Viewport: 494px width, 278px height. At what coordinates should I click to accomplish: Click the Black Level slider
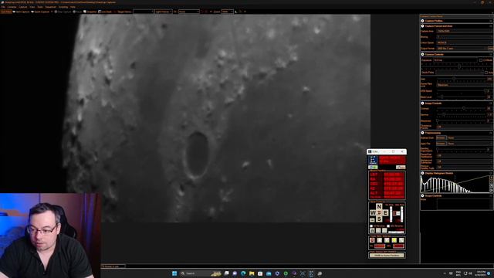[x=462, y=97]
